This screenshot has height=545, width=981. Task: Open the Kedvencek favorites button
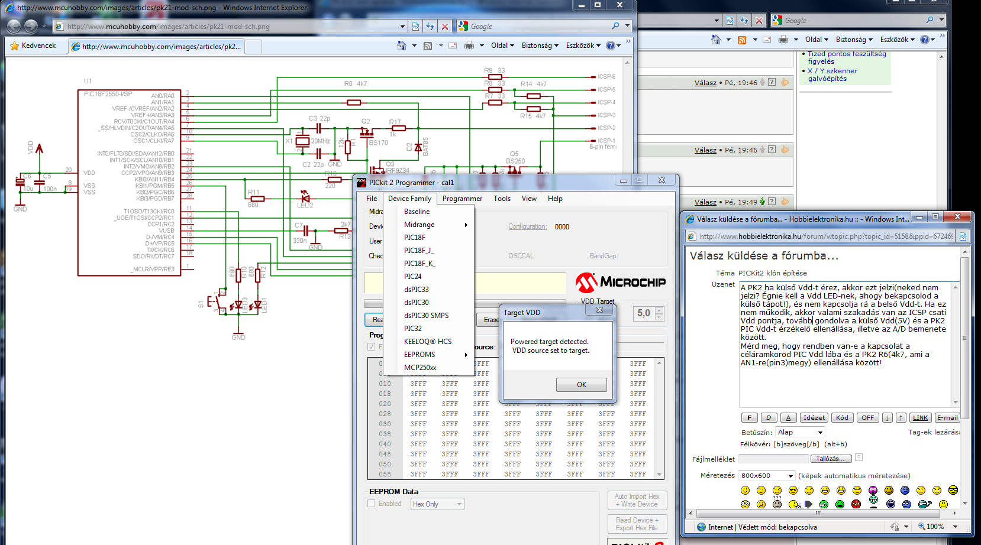coord(33,46)
